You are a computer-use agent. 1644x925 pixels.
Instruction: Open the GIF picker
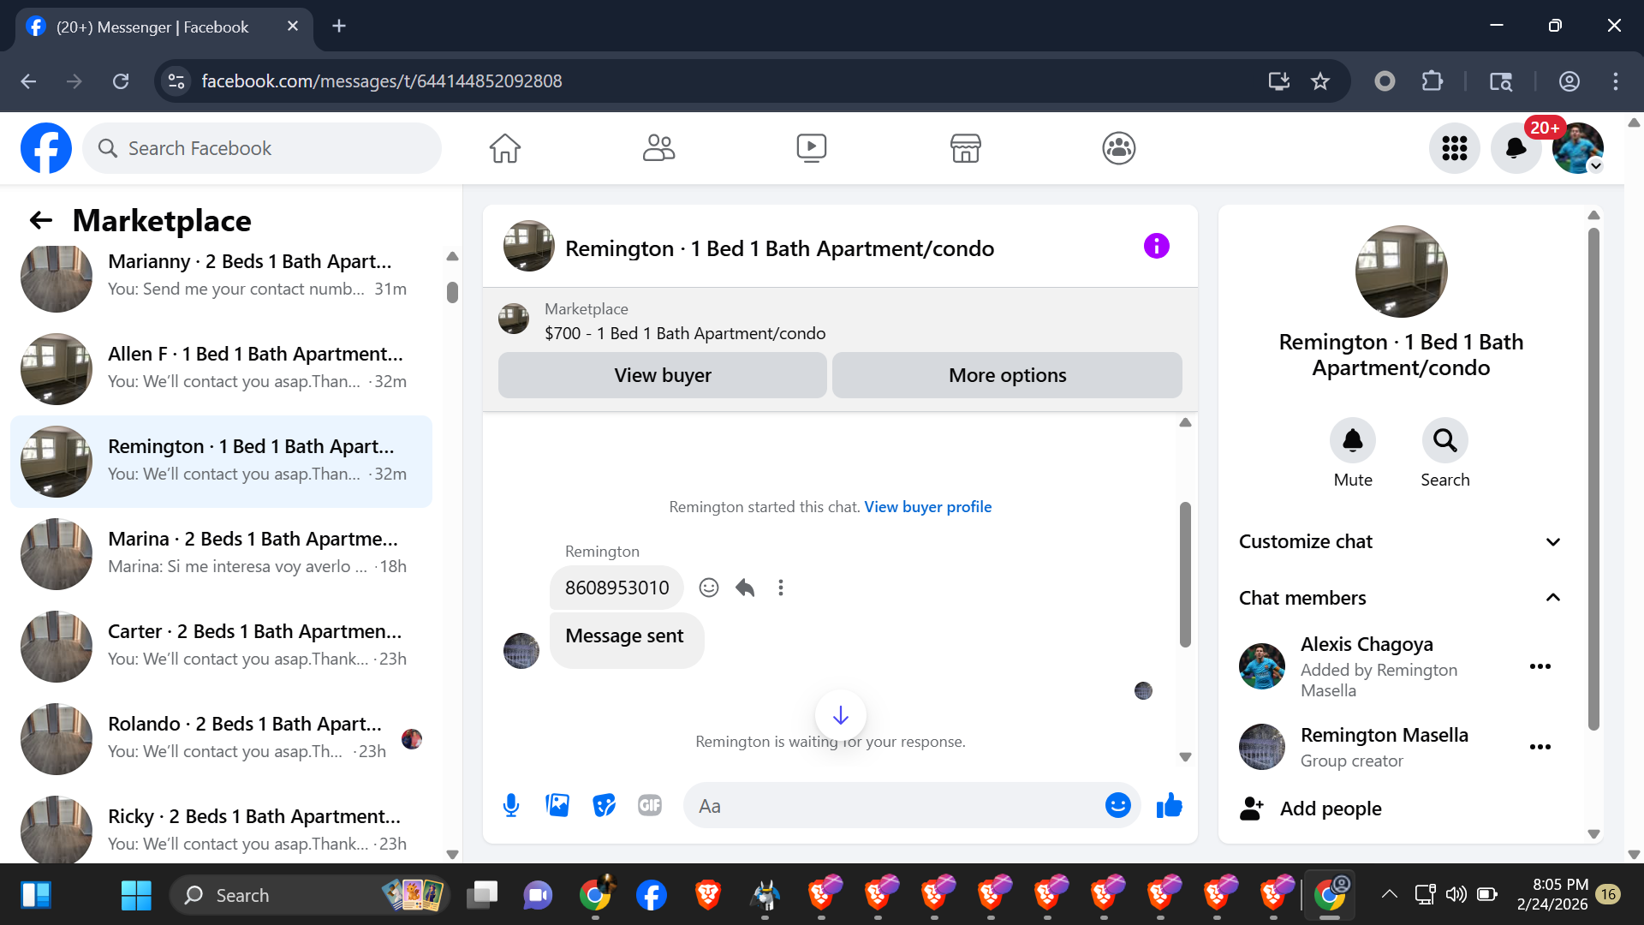650,805
